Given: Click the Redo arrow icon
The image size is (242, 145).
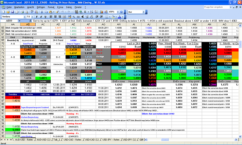Looking at the screenshot, I should [69, 12].
